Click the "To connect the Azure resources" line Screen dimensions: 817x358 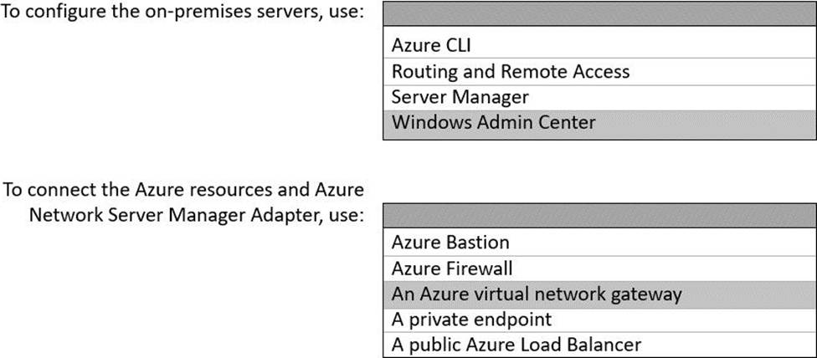pos(183,190)
